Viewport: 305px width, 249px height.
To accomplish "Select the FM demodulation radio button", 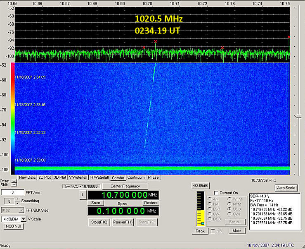I will coord(210,204).
